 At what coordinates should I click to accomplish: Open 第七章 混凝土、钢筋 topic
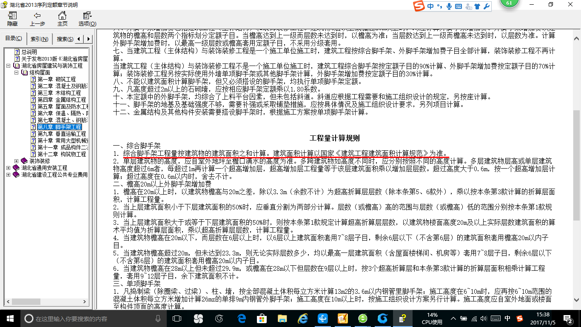pyautogui.click(x=63, y=120)
